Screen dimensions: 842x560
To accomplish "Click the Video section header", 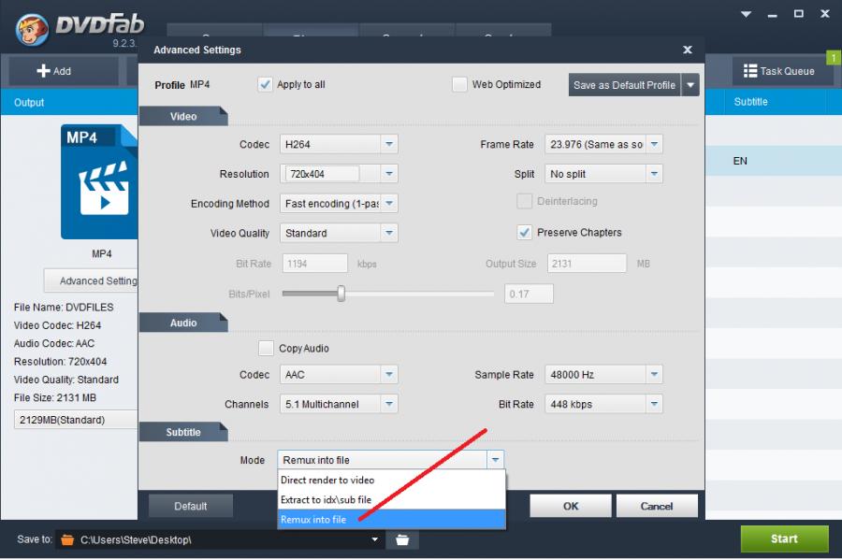I will tap(183, 116).
